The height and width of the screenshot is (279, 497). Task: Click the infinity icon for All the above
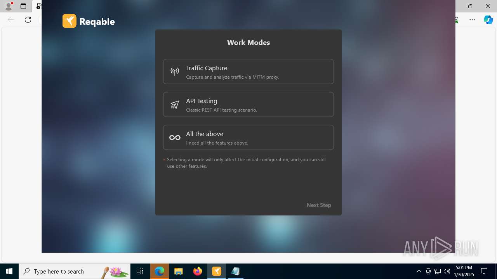point(175,138)
